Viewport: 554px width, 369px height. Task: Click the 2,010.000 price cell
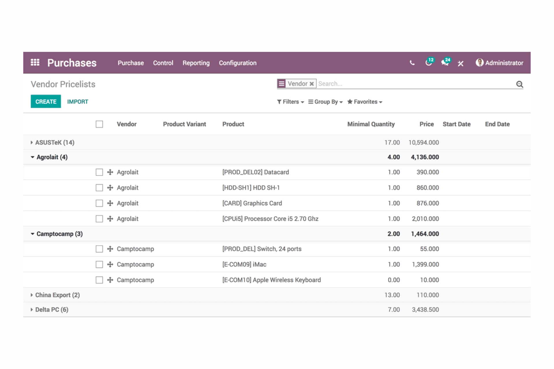[x=425, y=219]
